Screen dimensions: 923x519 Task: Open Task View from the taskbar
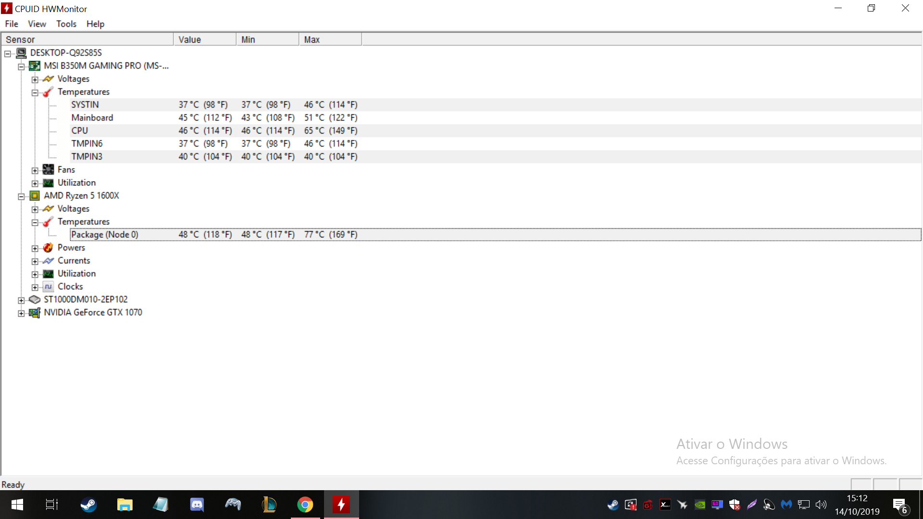tap(51, 505)
